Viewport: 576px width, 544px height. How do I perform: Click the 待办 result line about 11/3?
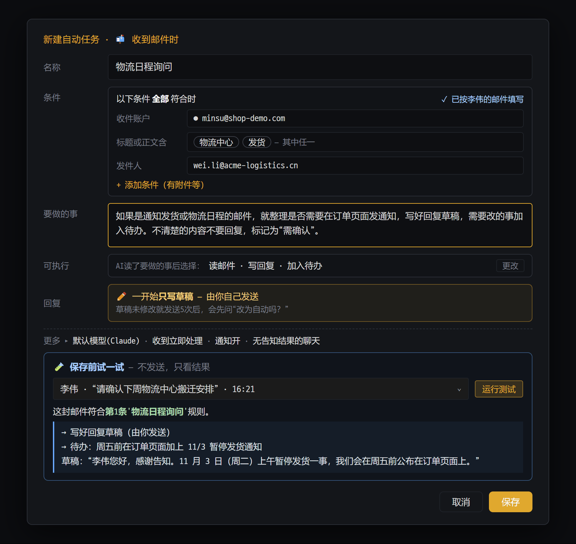[161, 447]
